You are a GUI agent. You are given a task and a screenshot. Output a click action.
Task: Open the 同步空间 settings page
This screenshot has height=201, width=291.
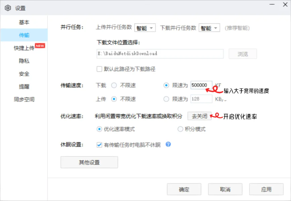(24, 99)
